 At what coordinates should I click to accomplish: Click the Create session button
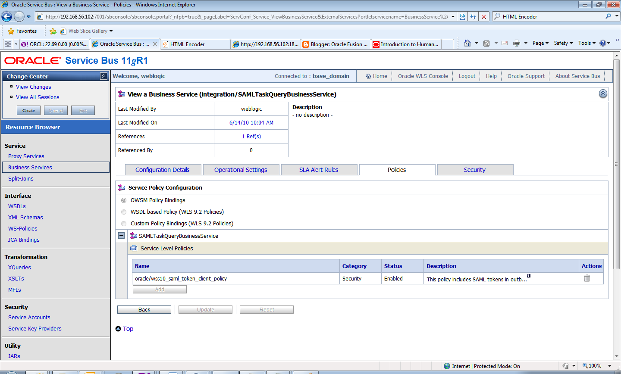tap(29, 111)
